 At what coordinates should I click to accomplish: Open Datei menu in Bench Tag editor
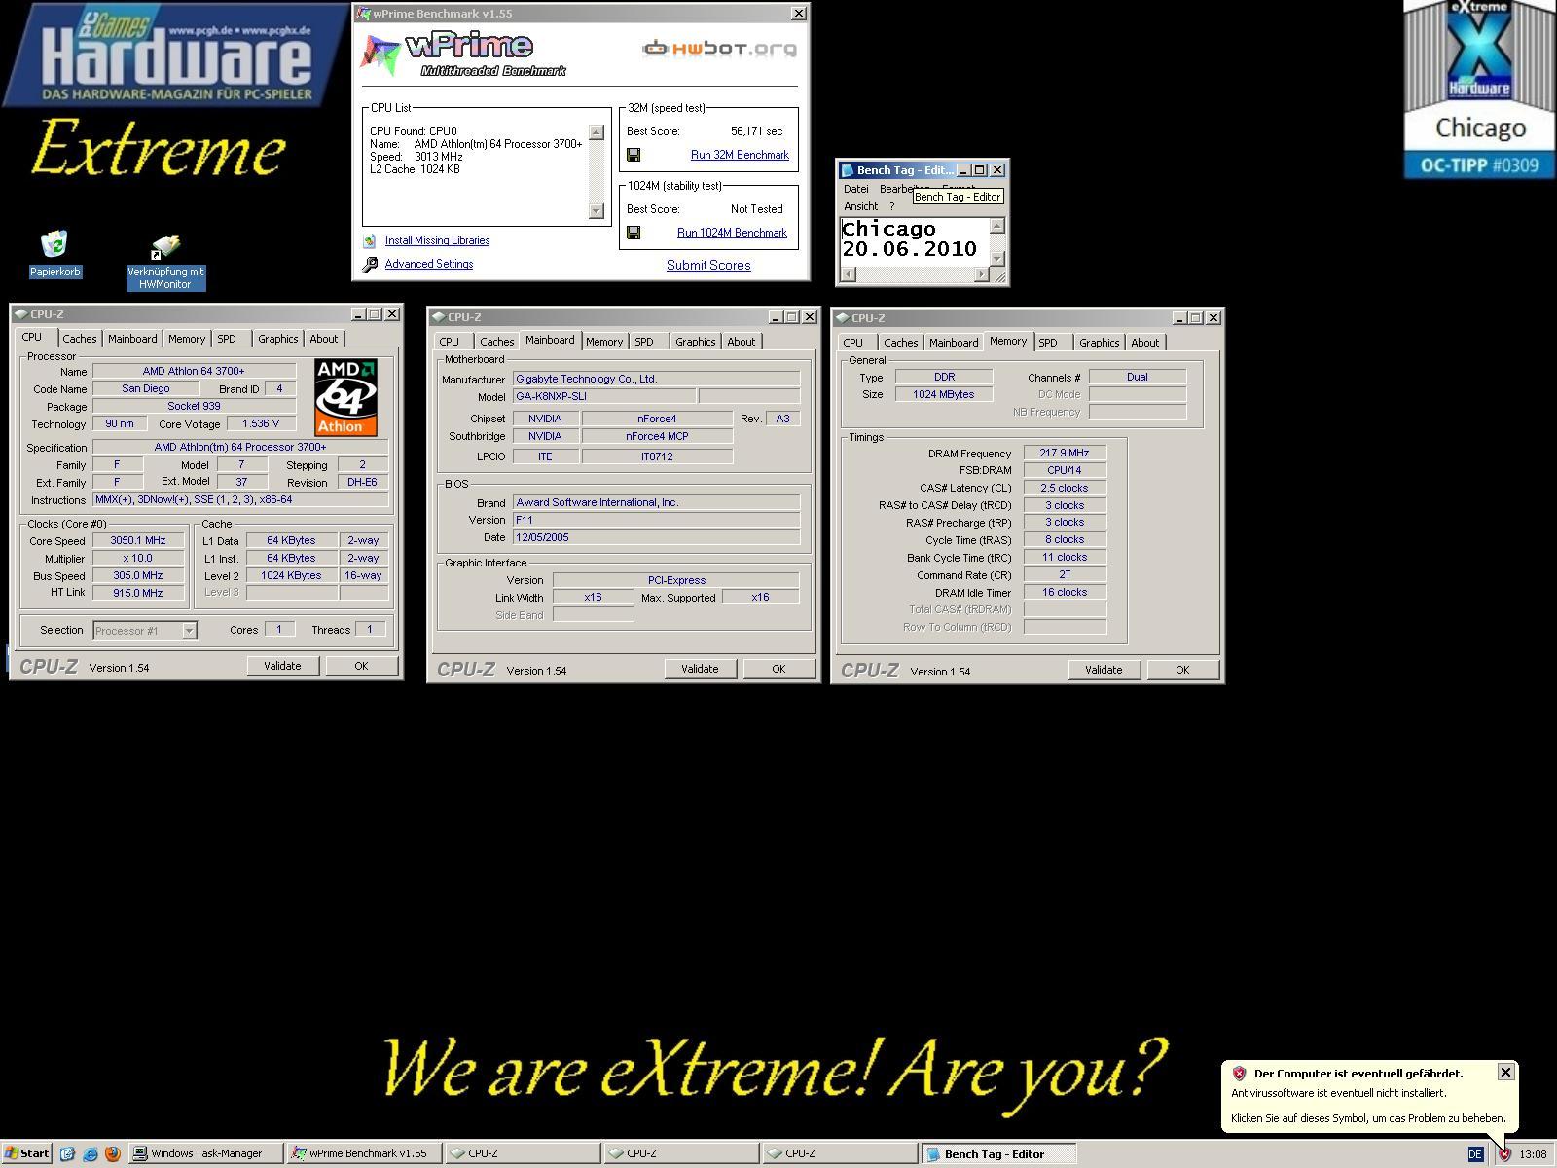856,189
